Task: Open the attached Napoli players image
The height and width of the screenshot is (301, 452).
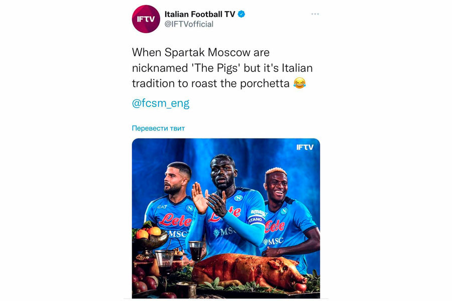Action: click(x=226, y=218)
